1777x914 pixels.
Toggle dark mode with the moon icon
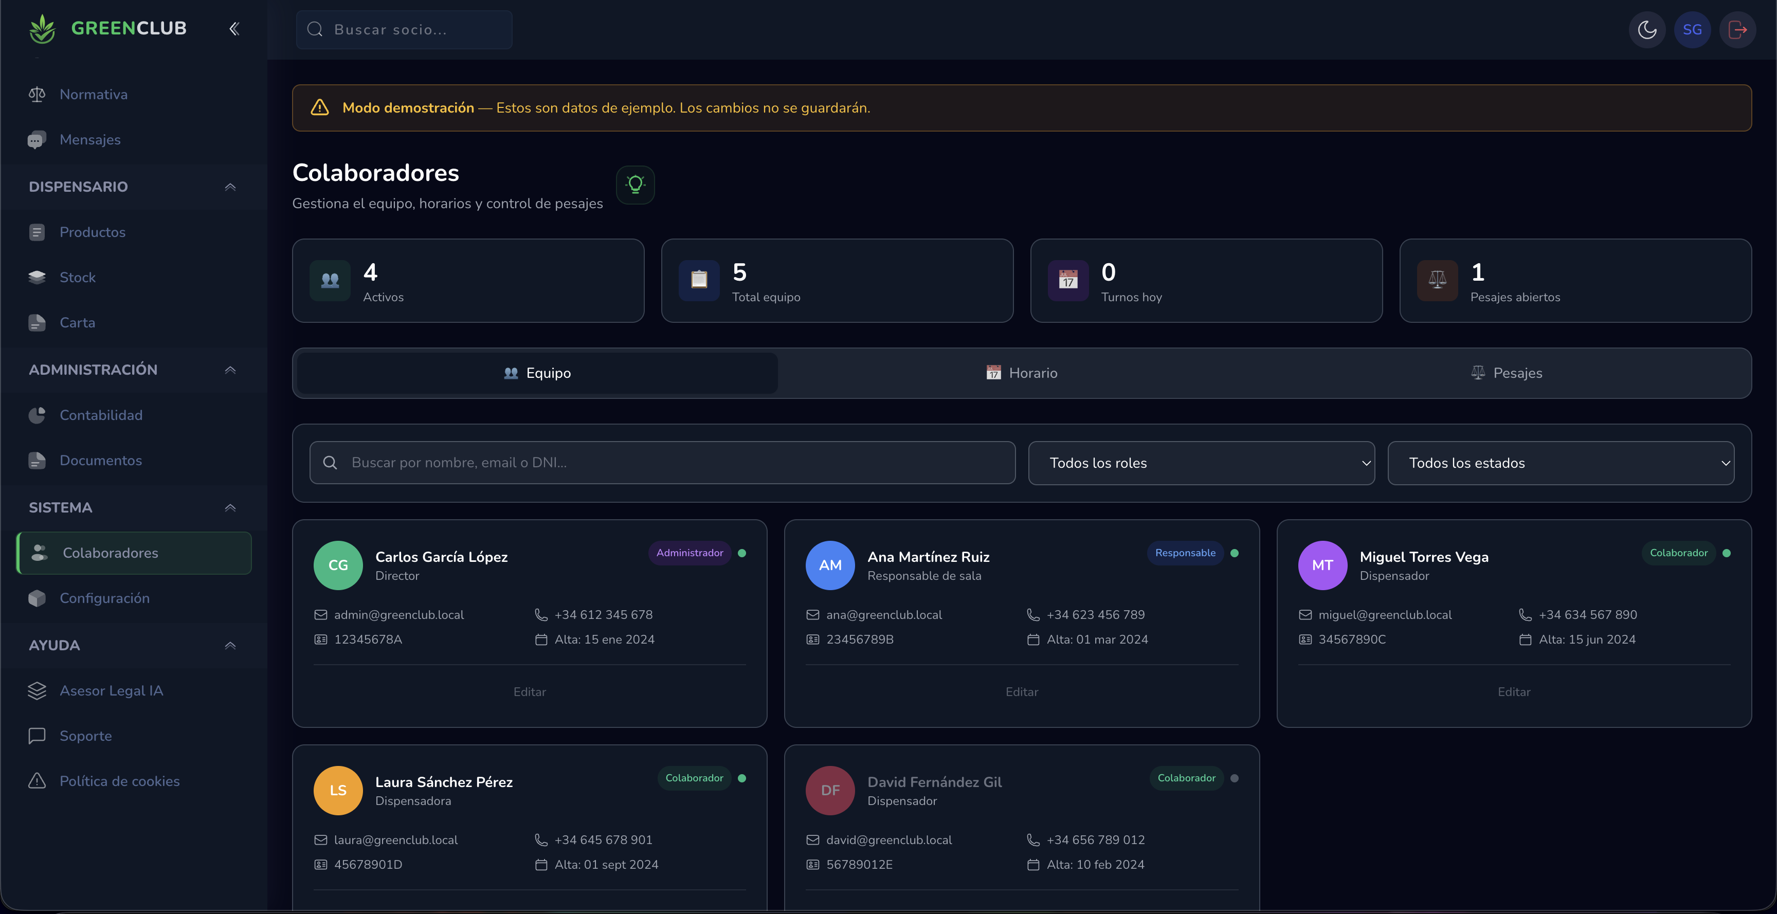(1647, 29)
